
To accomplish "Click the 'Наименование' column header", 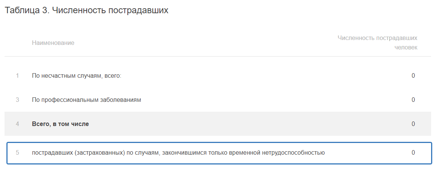I will 53,43.
